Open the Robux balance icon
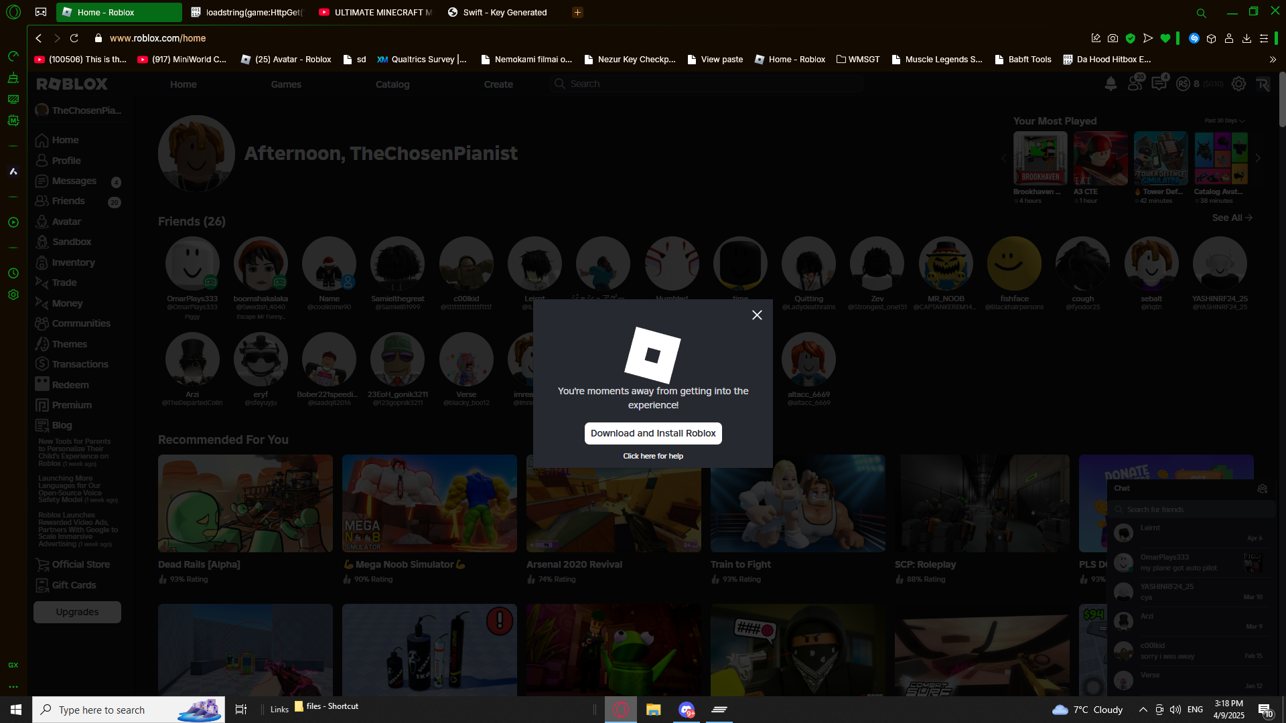This screenshot has height=723, width=1286. (1183, 84)
